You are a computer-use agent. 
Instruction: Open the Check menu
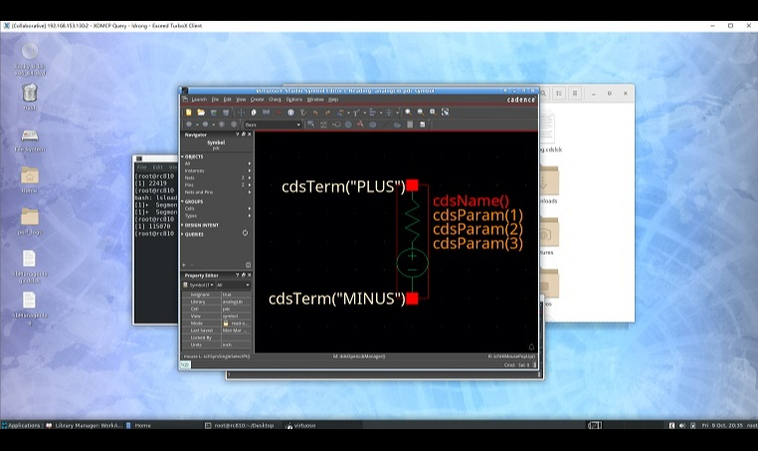[276, 100]
